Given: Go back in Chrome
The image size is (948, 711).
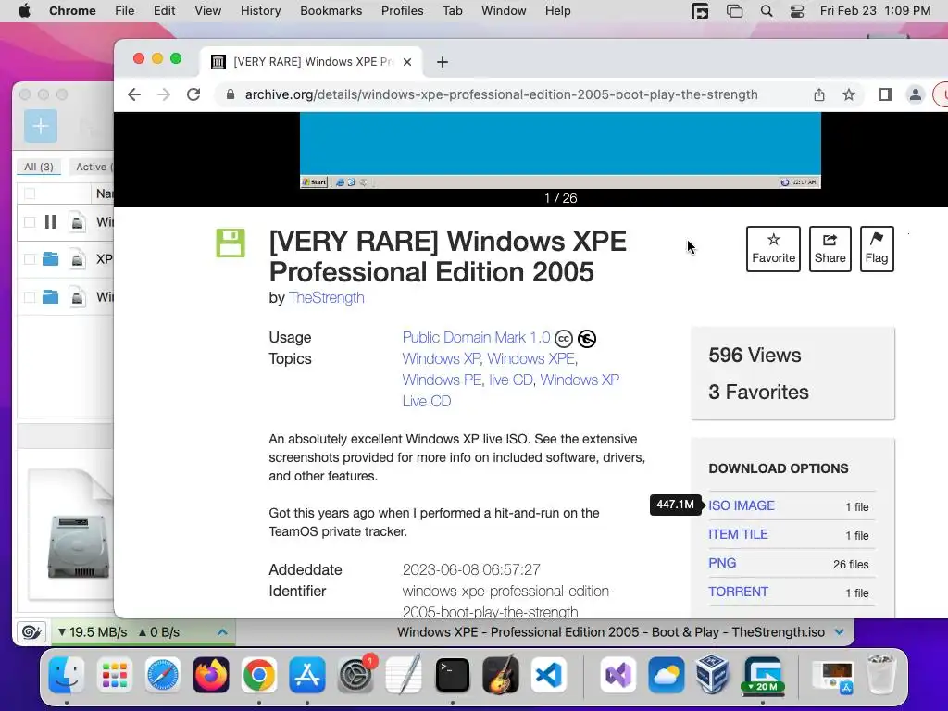Looking at the screenshot, I should click(134, 94).
